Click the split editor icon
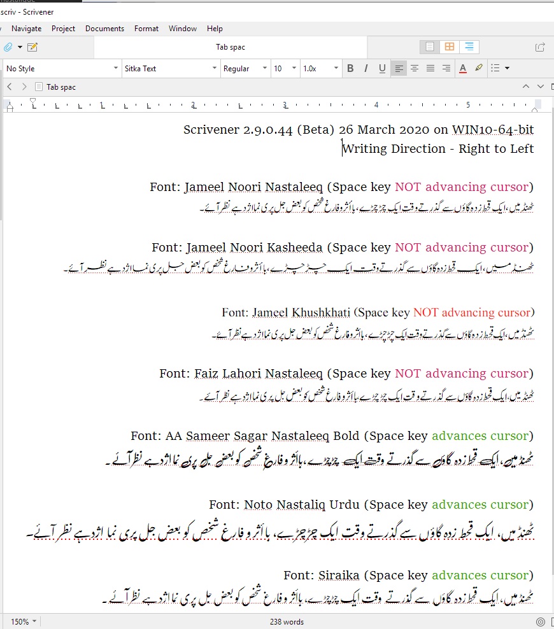The image size is (554, 629). (x=552, y=87)
